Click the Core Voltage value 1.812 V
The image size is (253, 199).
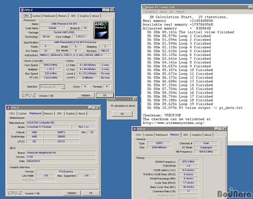80,37
